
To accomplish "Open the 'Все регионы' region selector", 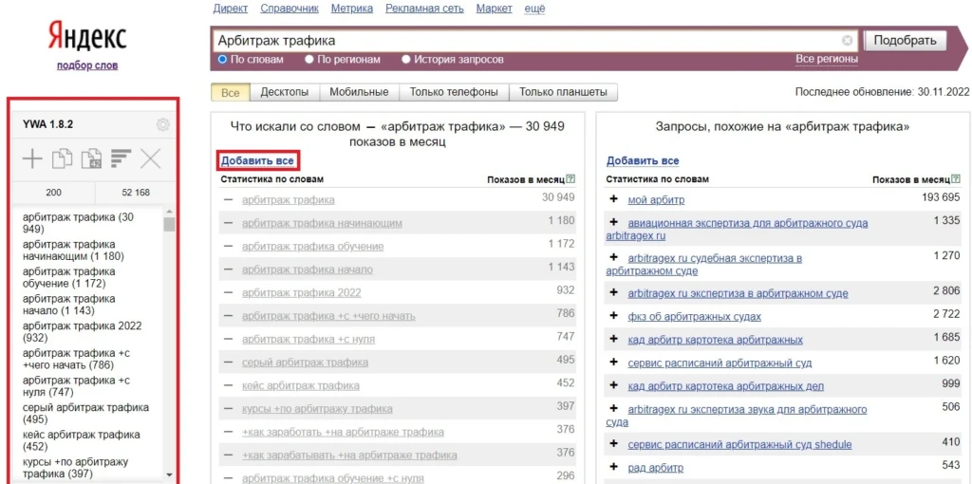I will [x=827, y=60].
